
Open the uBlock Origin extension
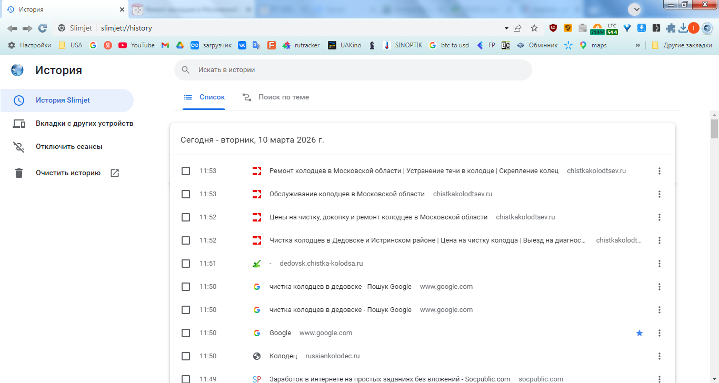pyautogui.click(x=553, y=28)
